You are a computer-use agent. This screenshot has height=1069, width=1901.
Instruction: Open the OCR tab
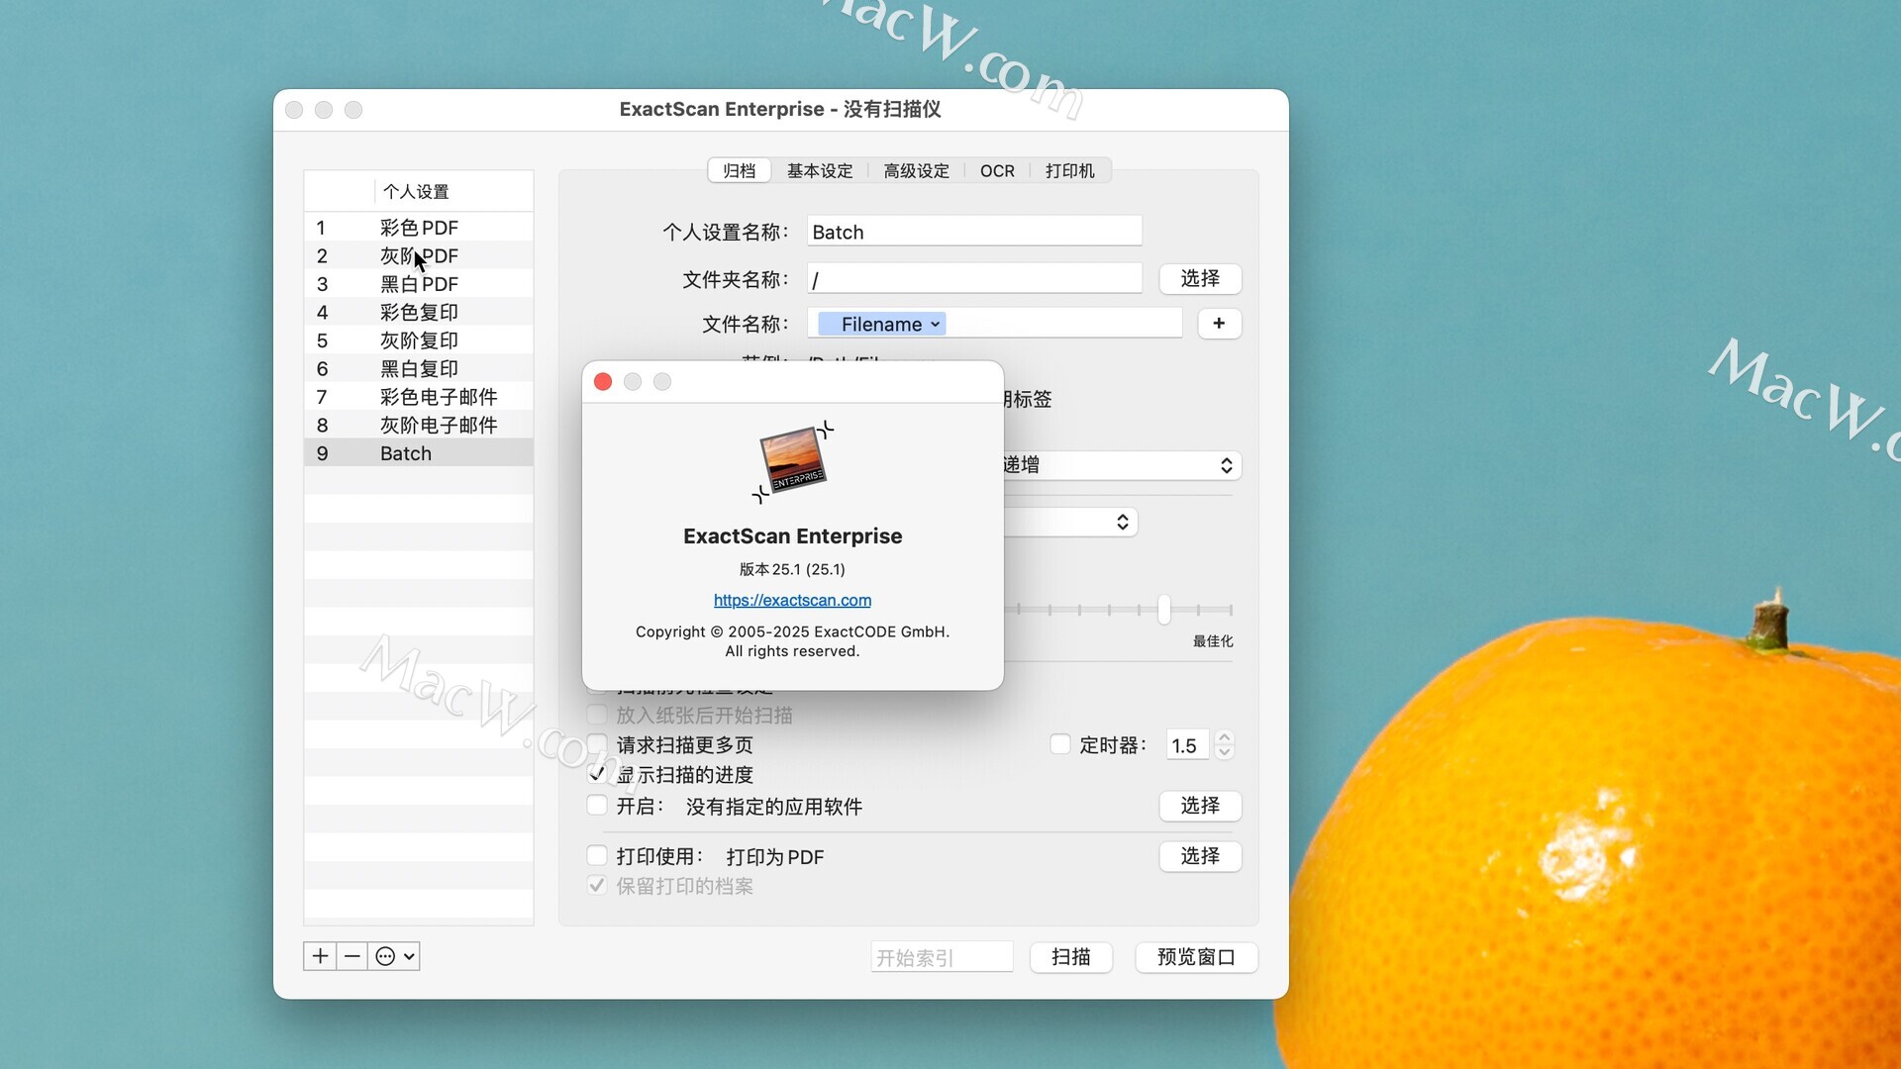(997, 170)
